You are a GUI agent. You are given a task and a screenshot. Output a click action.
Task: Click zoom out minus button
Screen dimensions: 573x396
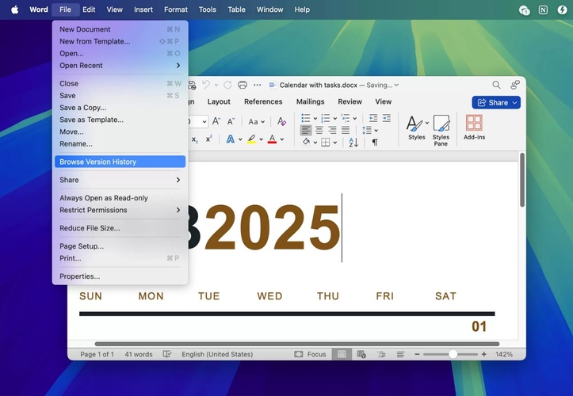417,354
